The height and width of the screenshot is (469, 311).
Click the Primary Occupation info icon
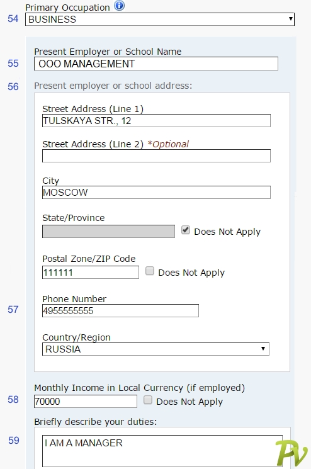coord(120,6)
